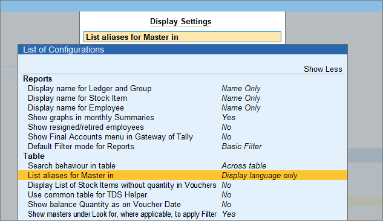Choose Use common table for TDS Helper
The width and height of the screenshot is (383, 221).
[x=88, y=195]
